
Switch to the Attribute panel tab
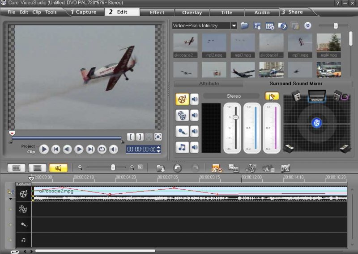click(209, 83)
